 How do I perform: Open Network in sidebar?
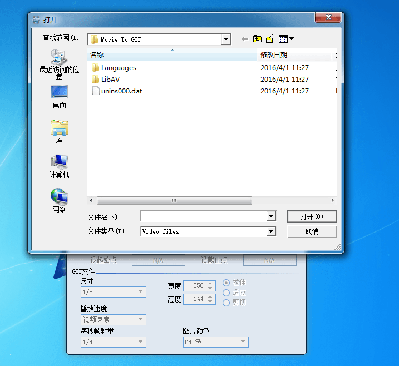[x=59, y=201]
